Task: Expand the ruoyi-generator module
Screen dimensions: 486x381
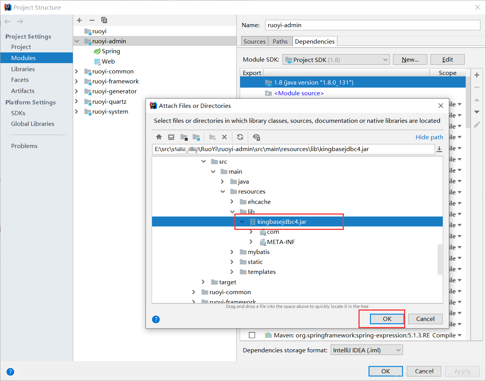Action: (77, 91)
